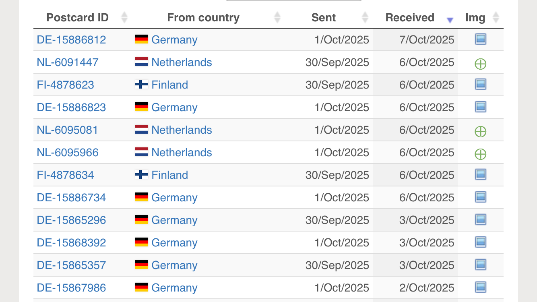Screen dimensions: 537x302
Task: Sort table by From country column
Action: (203, 18)
